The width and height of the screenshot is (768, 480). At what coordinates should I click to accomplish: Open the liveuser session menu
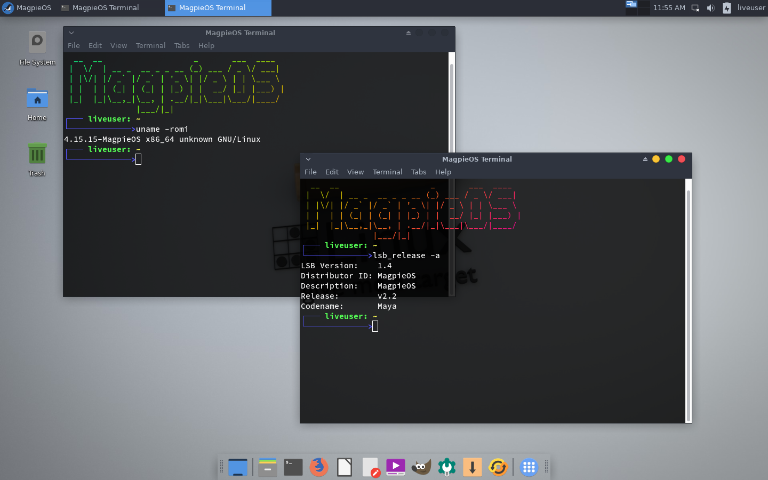pyautogui.click(x=751, y=8)
